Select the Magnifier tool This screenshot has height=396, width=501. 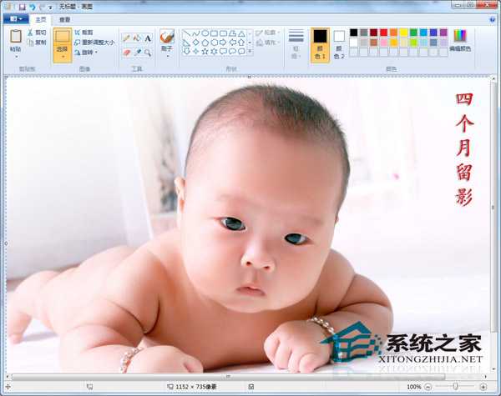148,53
